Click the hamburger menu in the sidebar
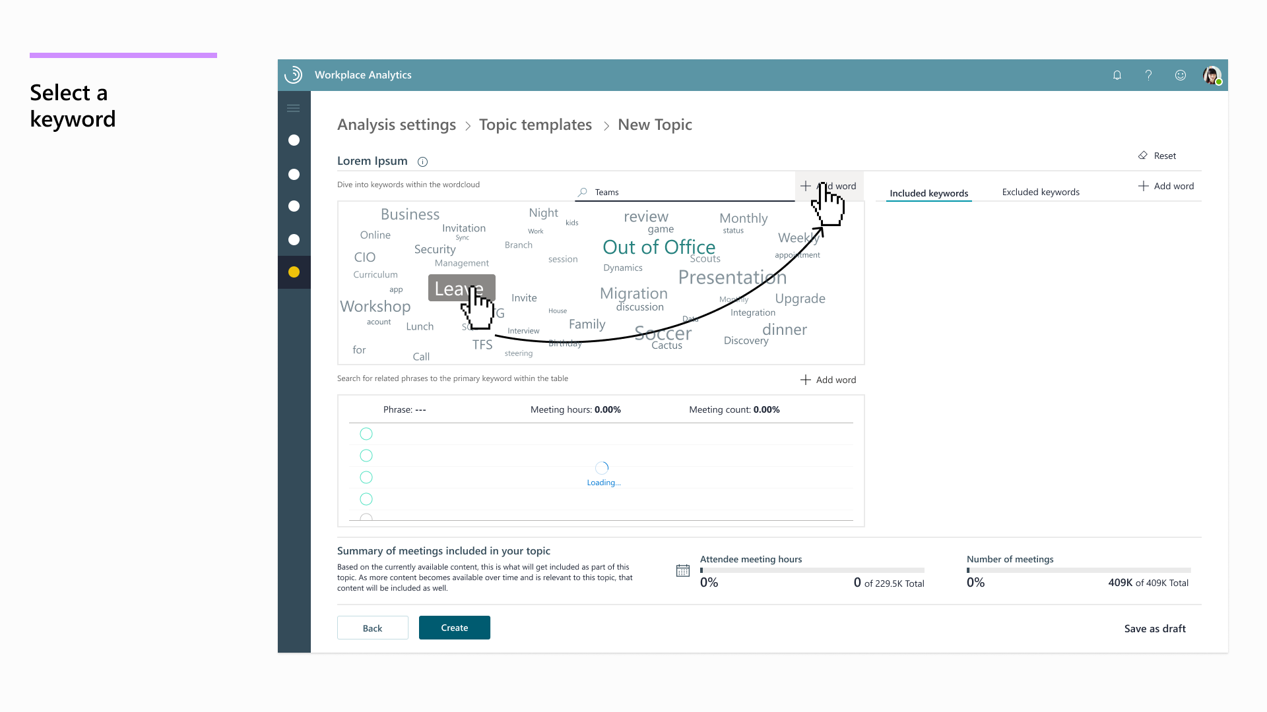Image resolution: width=1267 pixels, height=712 pixels. tap(294, 107)
